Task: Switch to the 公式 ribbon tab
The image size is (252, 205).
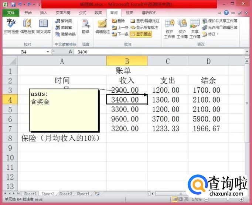Action: coord(82,13)
